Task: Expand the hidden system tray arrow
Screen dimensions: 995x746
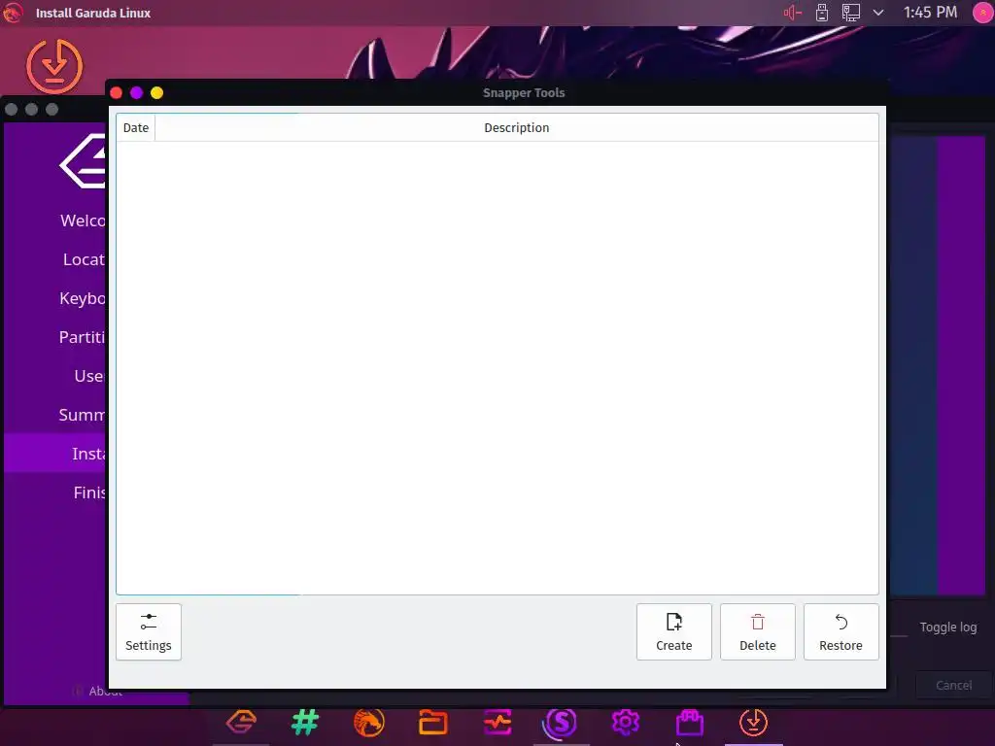Action: tap(878, 13)
